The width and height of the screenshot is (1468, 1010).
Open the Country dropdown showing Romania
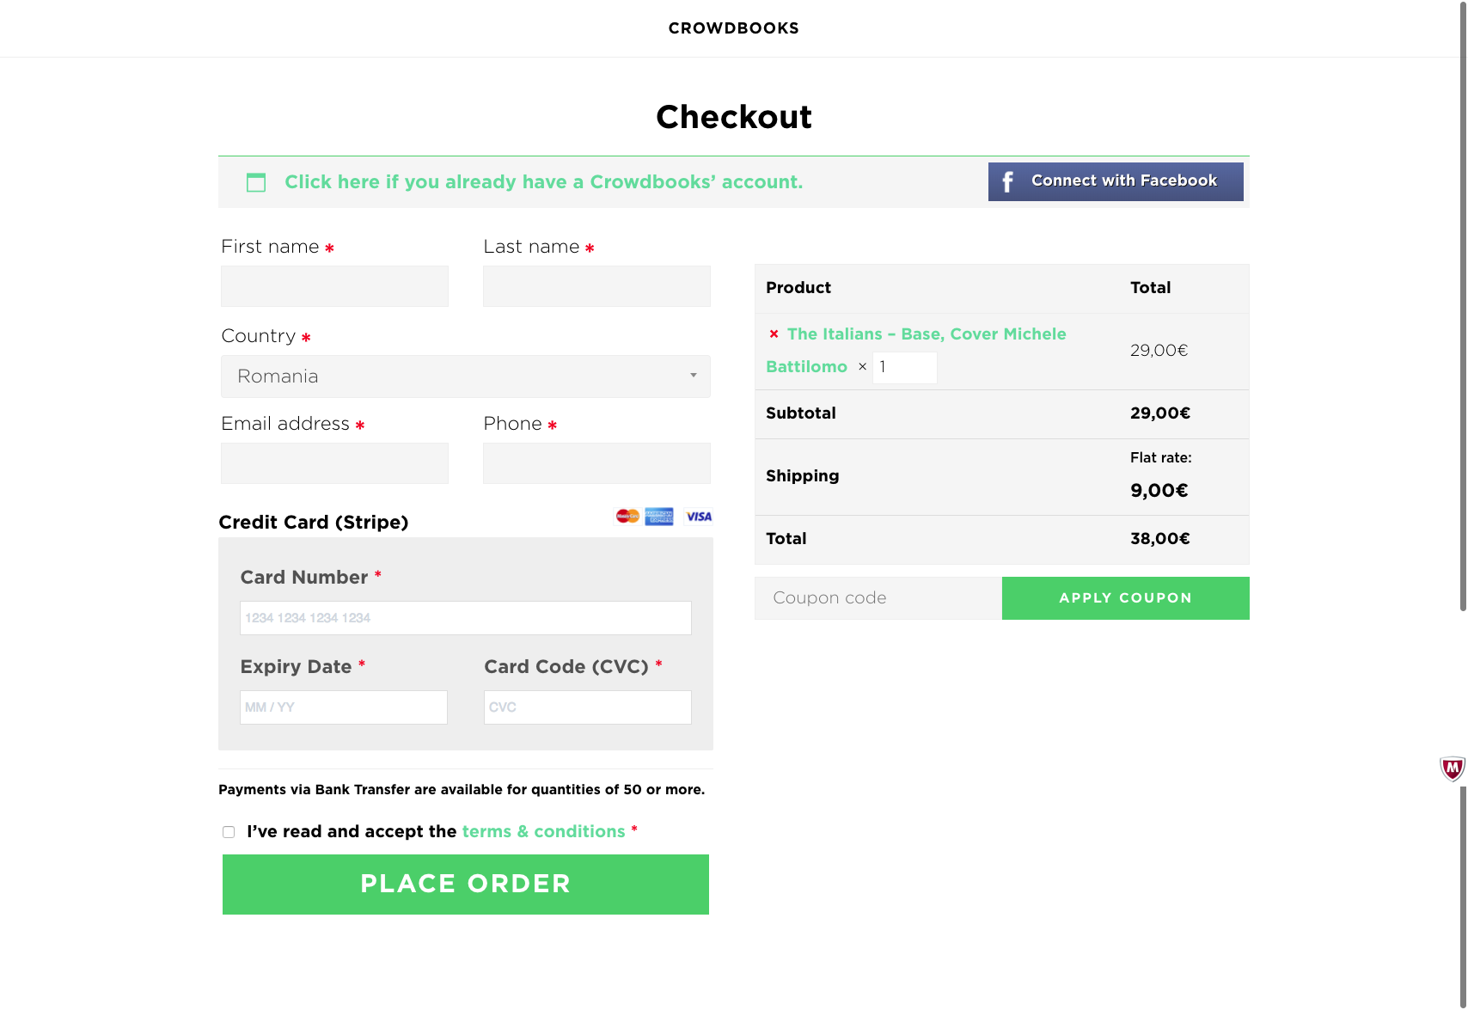[466, 376]
